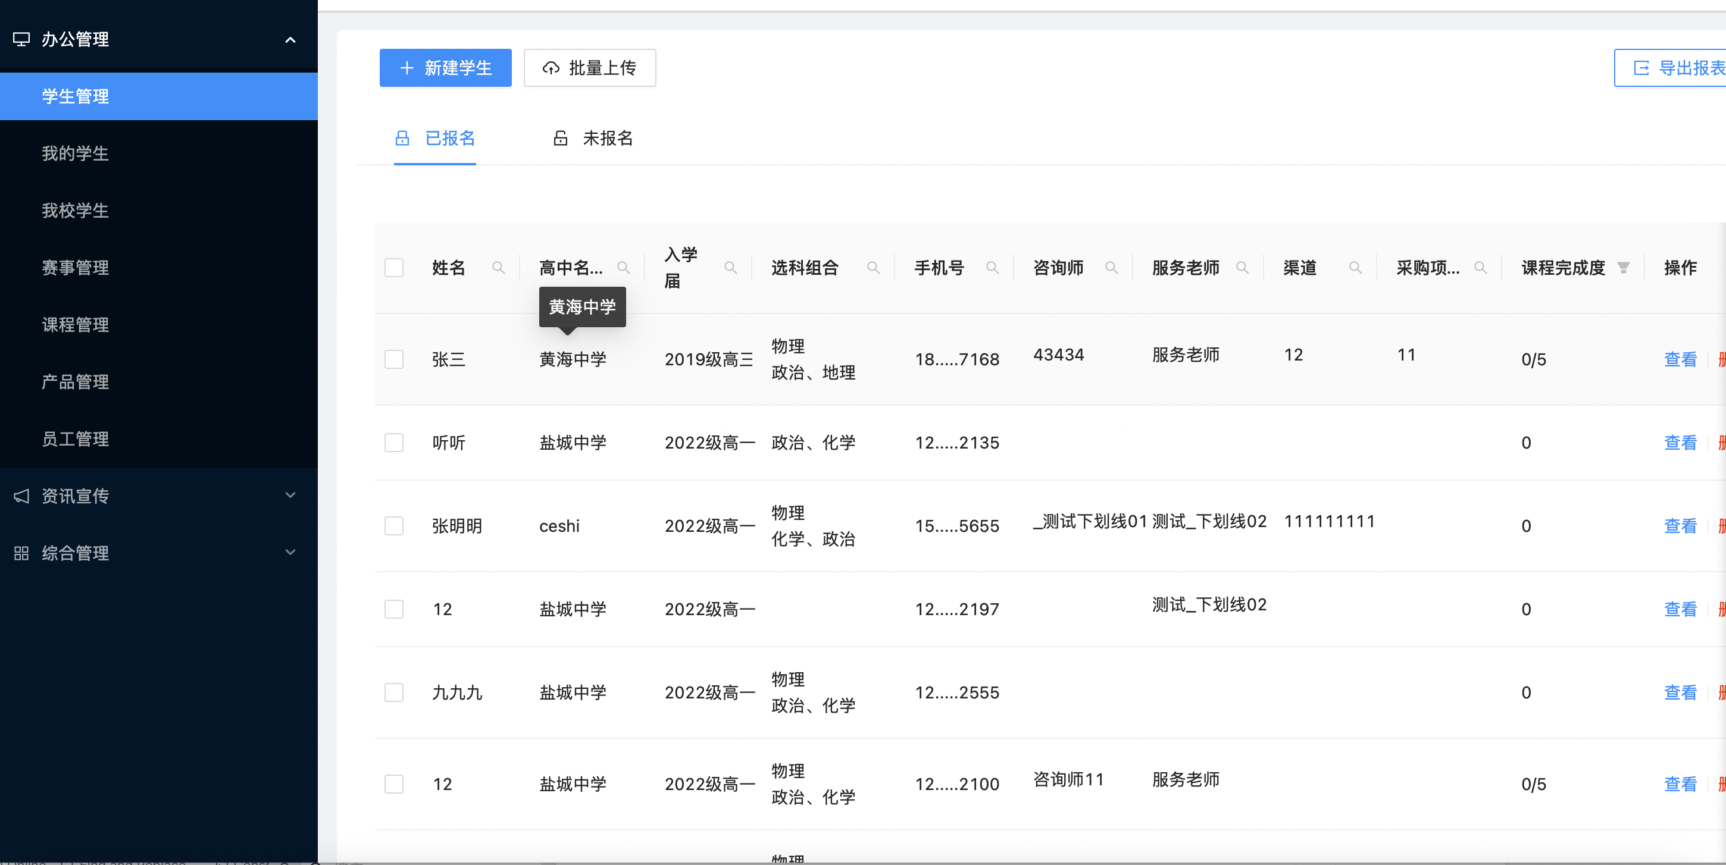The height and width of the screenshot is (865, 1726).
Task: Click the search icon beside 高中名 column
Action: [623, 268]
